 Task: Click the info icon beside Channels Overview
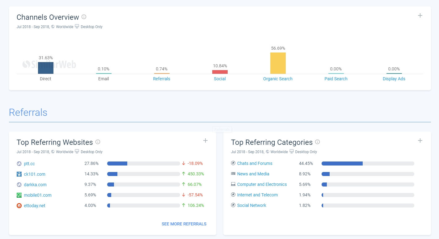pyautogui.click(x=84, y=17)
